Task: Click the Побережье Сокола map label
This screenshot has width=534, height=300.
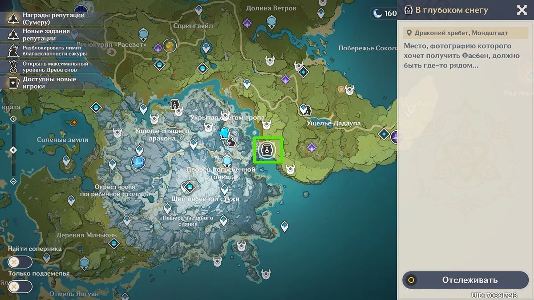Action: click(367, 48)
